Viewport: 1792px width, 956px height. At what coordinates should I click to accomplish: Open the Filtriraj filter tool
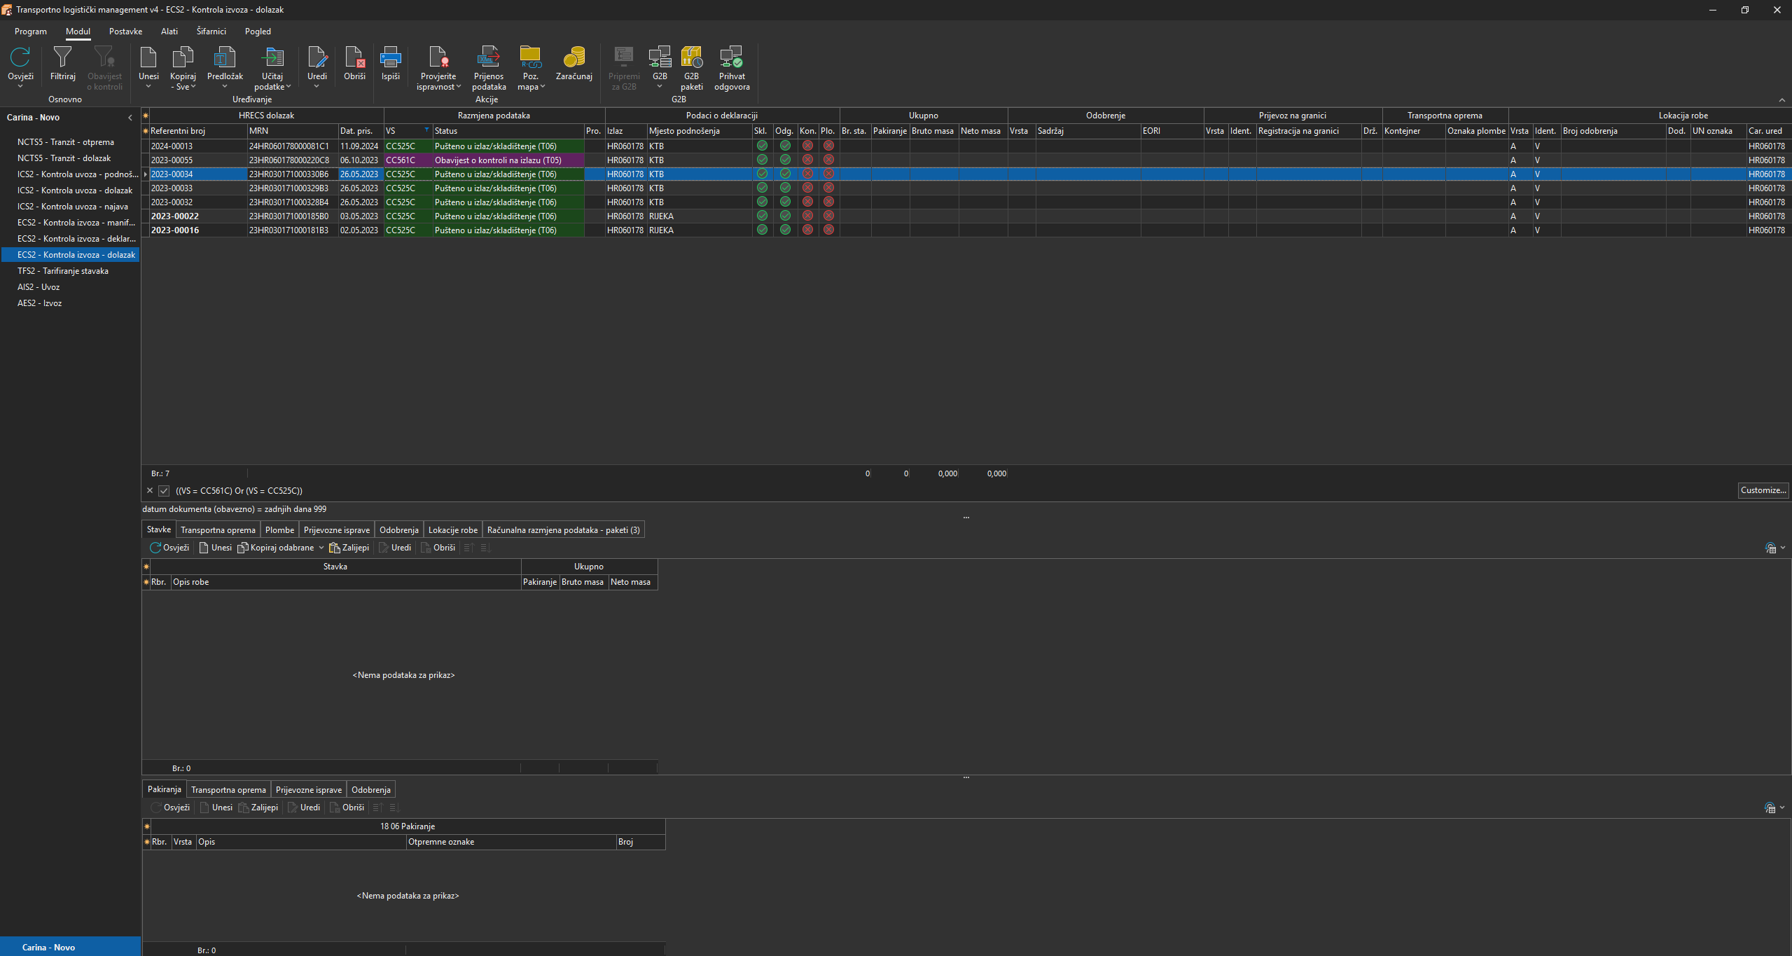point(62,64)
